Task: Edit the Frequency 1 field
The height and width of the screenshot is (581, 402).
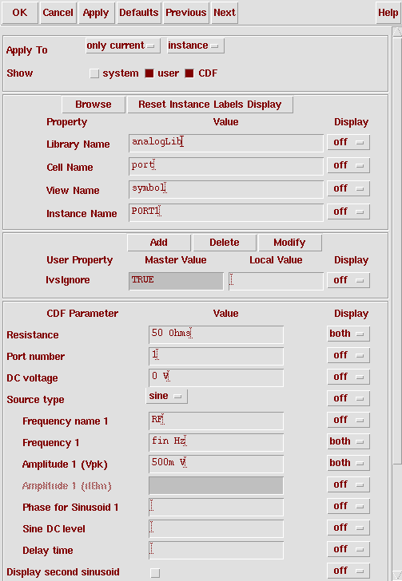Action: [216, 442]
